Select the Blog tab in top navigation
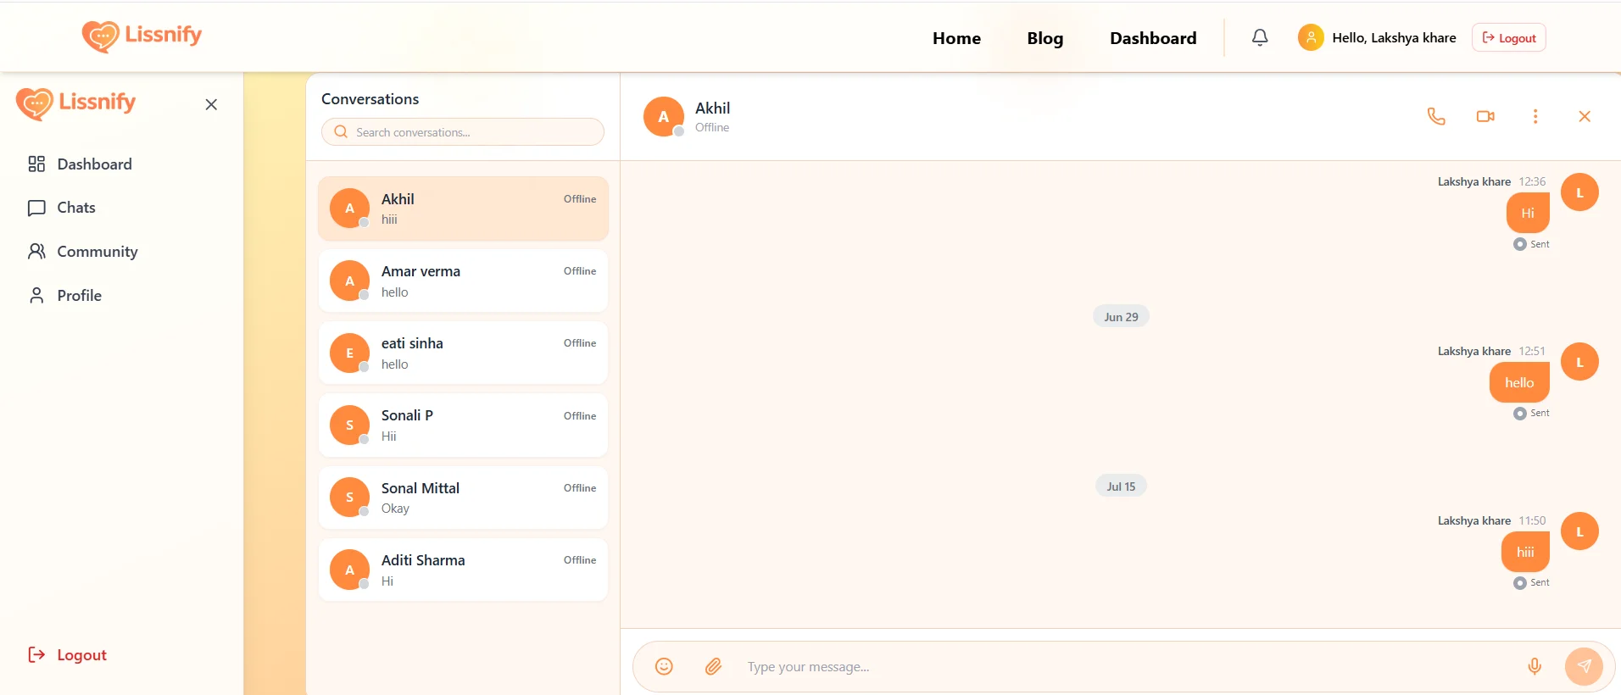 (x=1044, y=38)
